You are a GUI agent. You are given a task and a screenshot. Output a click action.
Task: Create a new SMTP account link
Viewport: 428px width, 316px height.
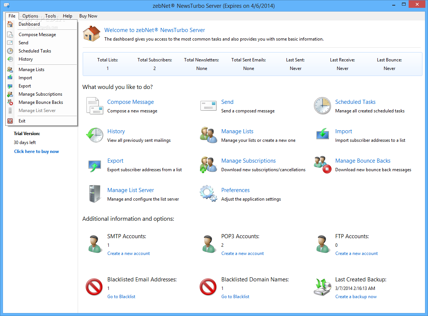pos(129,253)
